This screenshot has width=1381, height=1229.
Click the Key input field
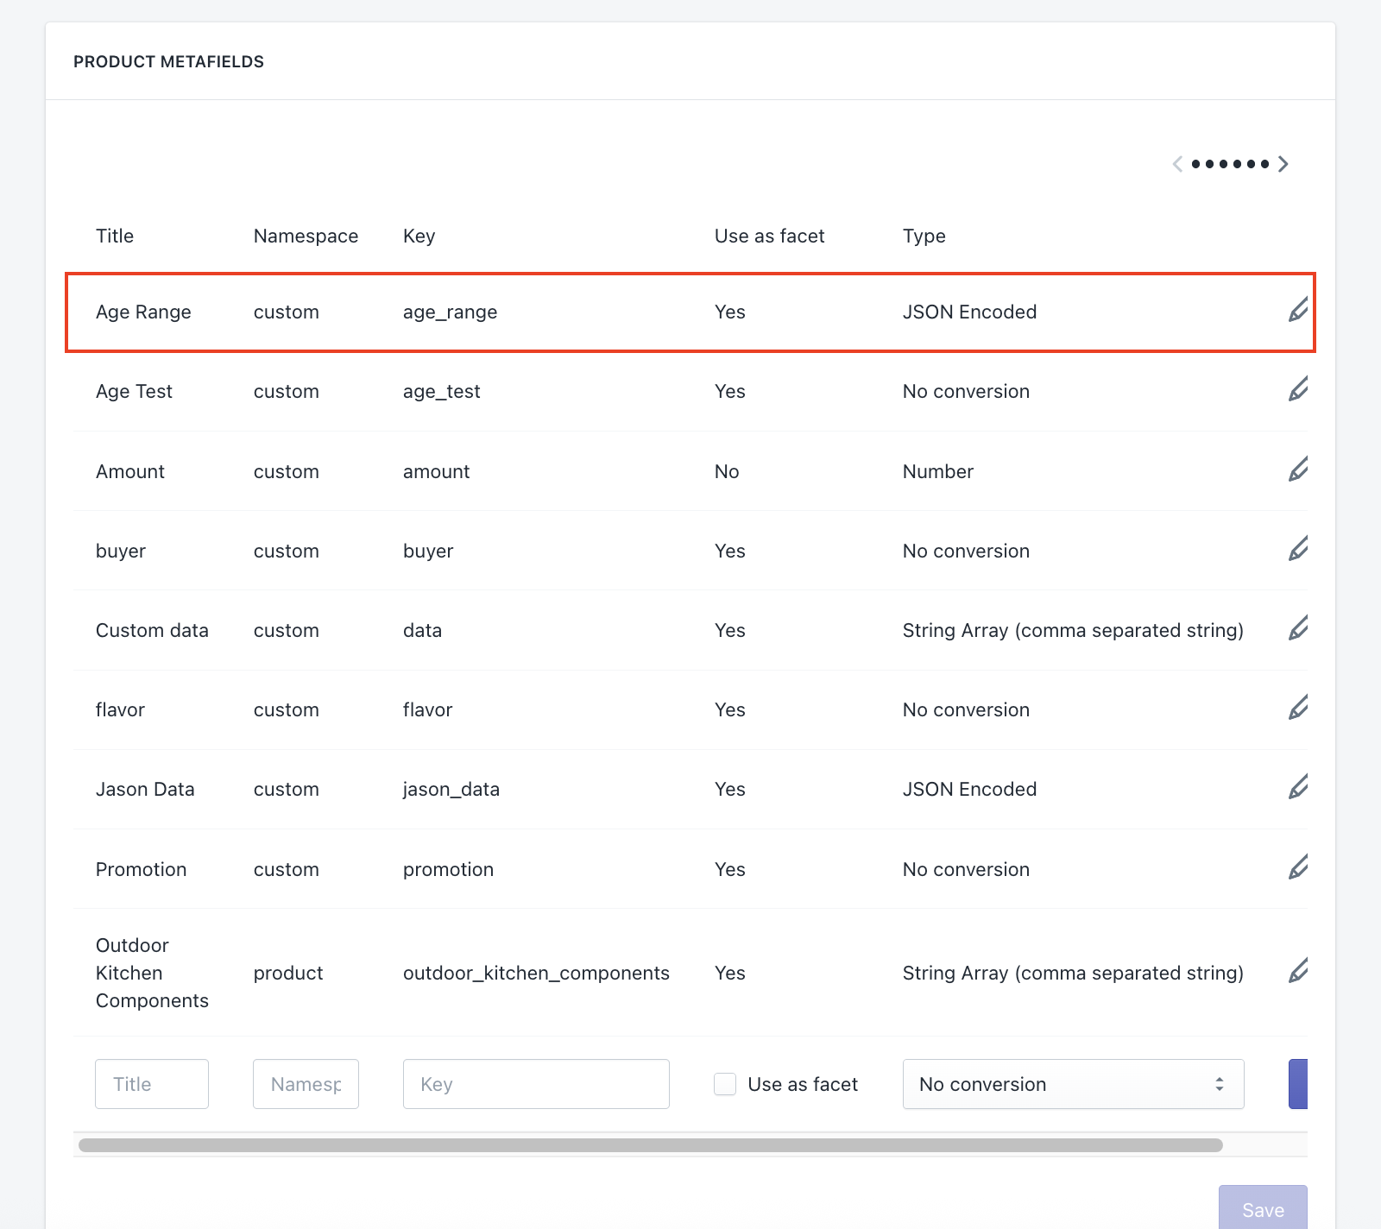click(536, 1084)
